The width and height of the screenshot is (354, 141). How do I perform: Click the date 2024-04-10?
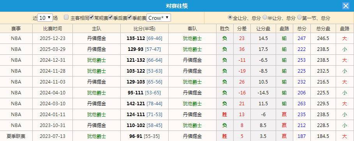click(x=53, y=92)
